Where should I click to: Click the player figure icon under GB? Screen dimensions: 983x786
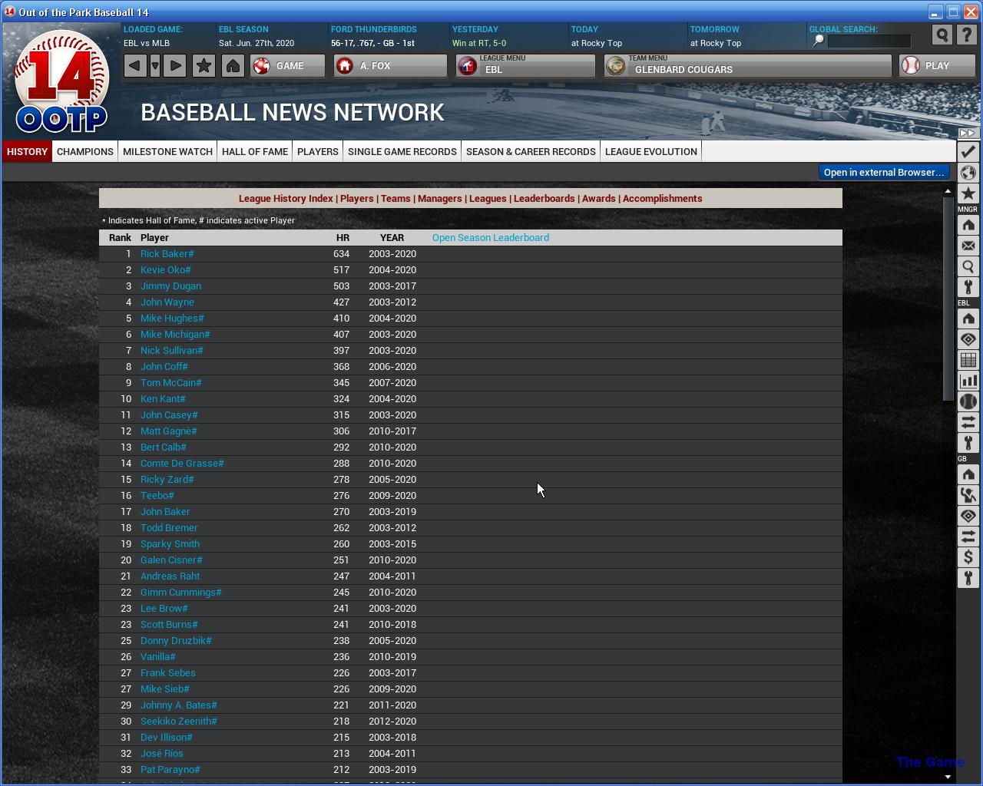pos(968,495)
